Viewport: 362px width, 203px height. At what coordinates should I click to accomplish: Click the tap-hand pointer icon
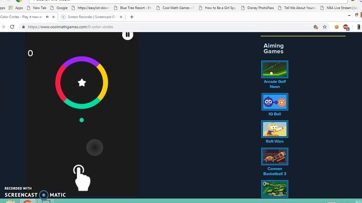point(81,178)
